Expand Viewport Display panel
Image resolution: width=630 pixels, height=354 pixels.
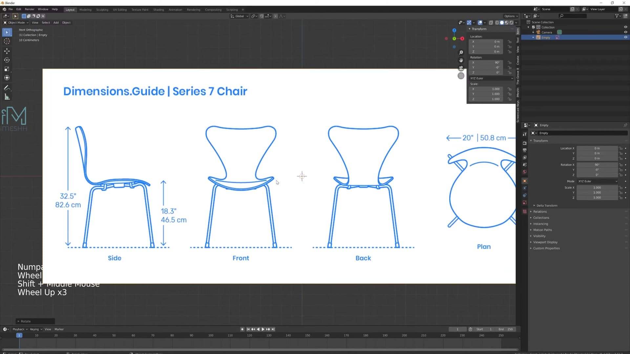point(545,242)
